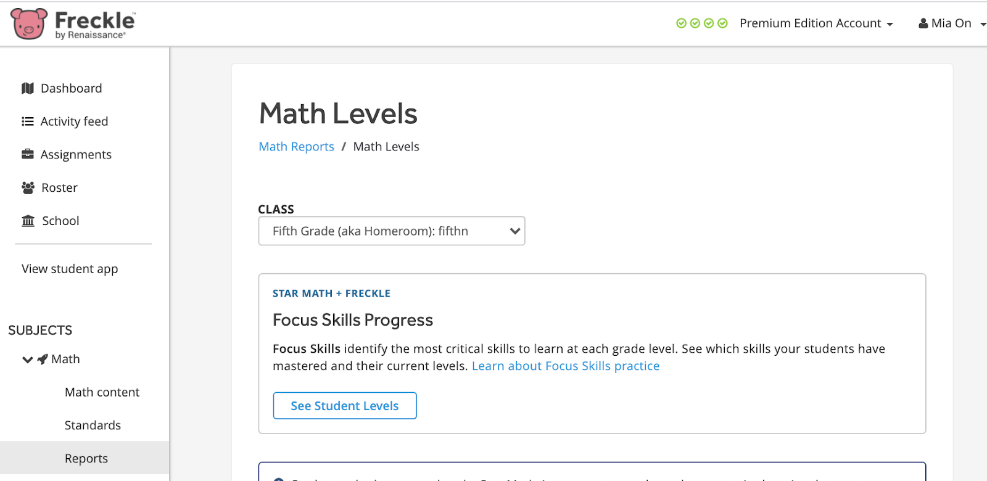The image size is (987, 481).
Task: Click the first green checkmark badge
Action: tap(681, 23)
